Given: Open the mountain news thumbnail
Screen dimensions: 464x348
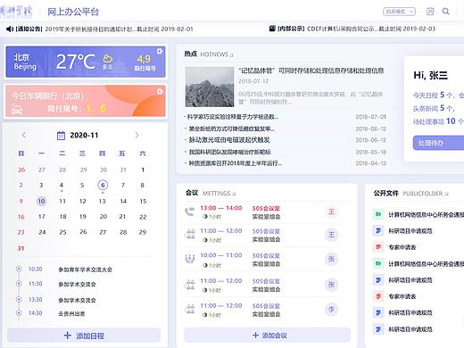Looking at the screenshot, I should (210, 87).
